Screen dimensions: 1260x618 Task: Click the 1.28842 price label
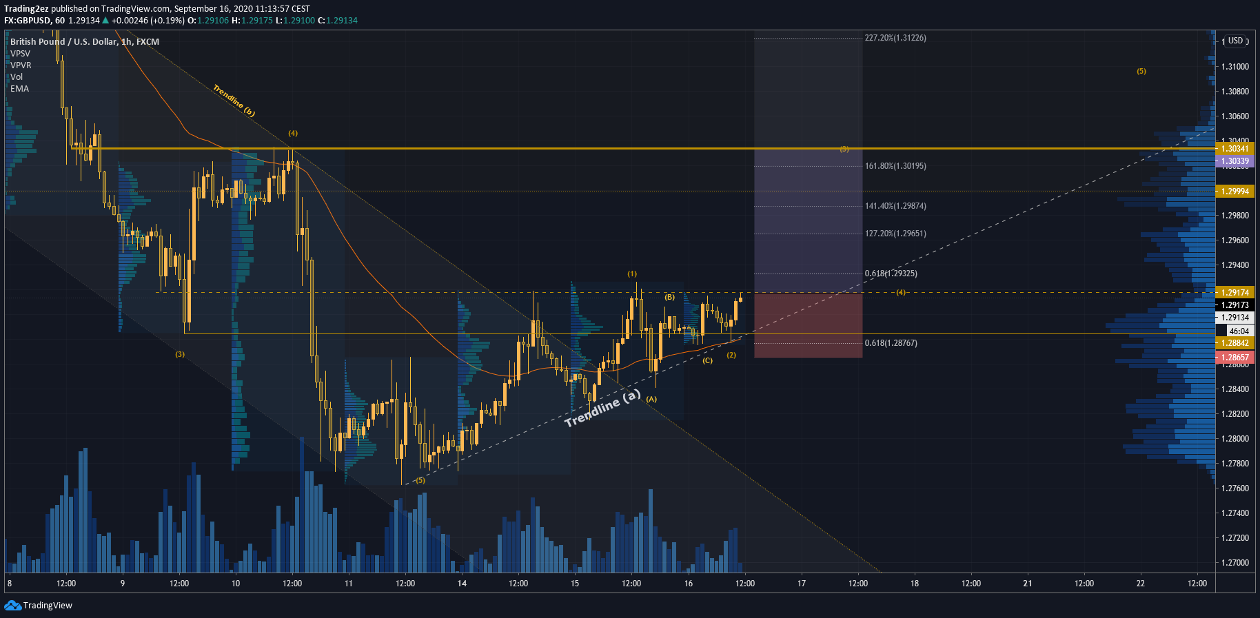coord(1234,343)
